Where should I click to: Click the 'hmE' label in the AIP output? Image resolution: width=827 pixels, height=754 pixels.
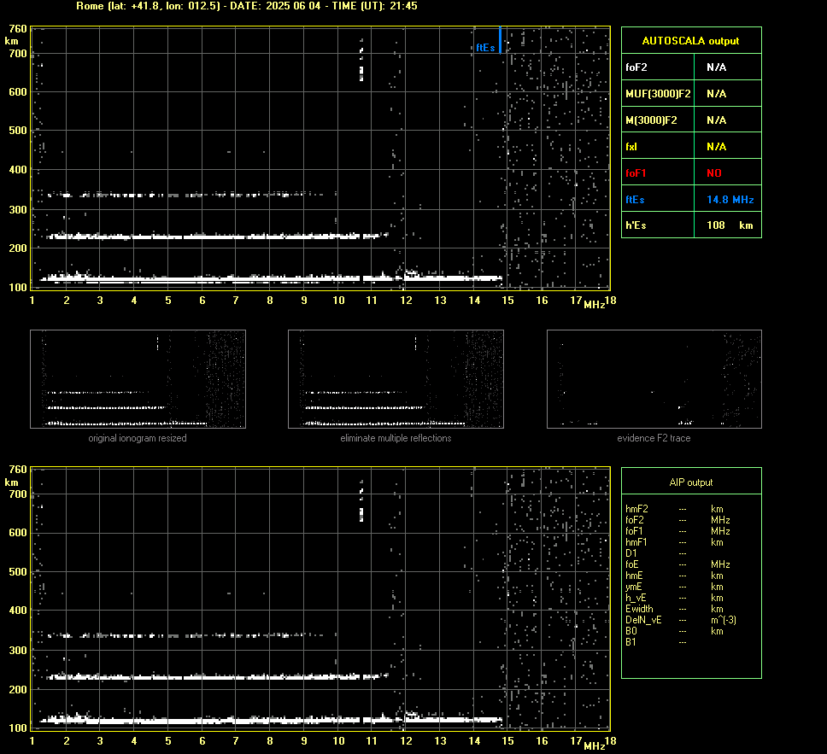point(635,576)
